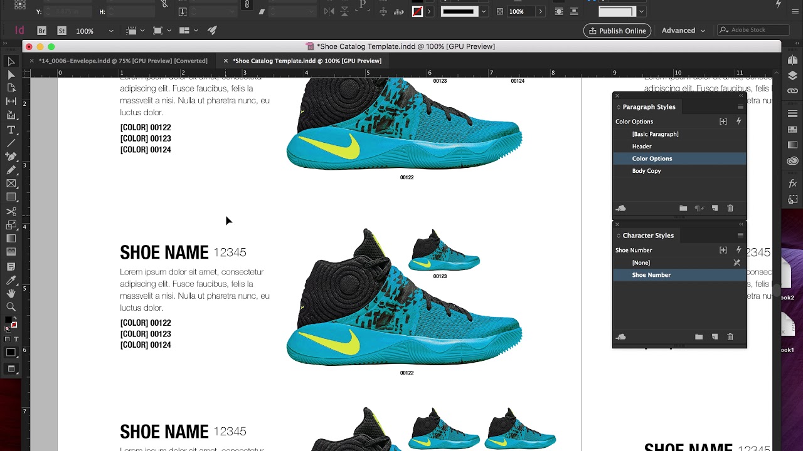Choose the Pen tool

[x=11, y=157]
